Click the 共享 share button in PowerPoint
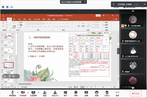The image size is (147, 98). pos(115,19)
